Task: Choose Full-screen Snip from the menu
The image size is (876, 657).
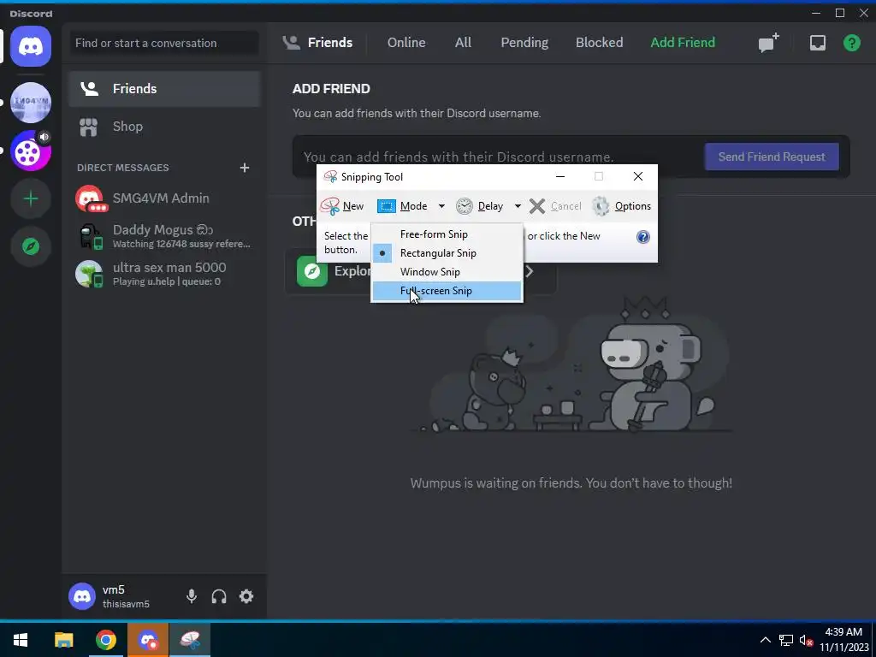Action: (447, 291)
